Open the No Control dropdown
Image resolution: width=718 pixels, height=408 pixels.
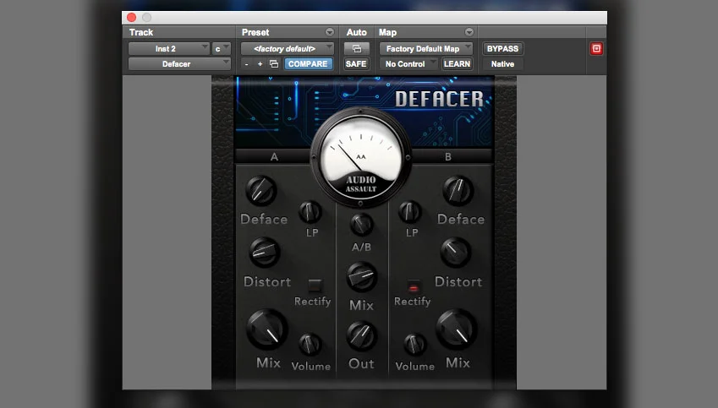click(x=408, y=64)
